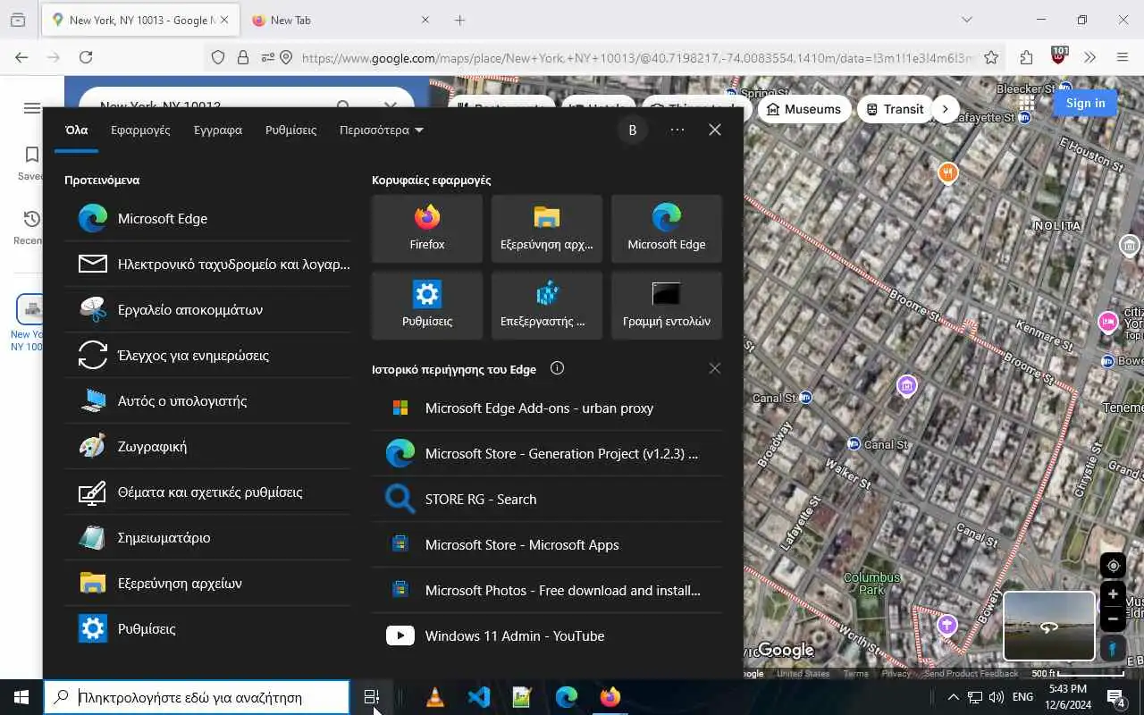This screenshot has width=1144, height=715.
Task: Close the Windows search panel
Action: (715, 130)
